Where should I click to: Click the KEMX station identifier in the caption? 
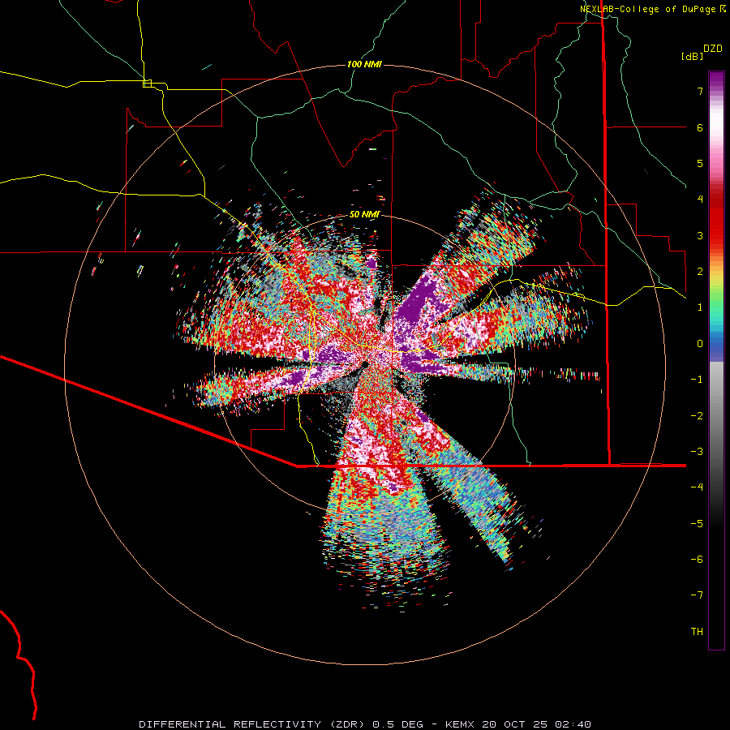(x=461, y=724)
